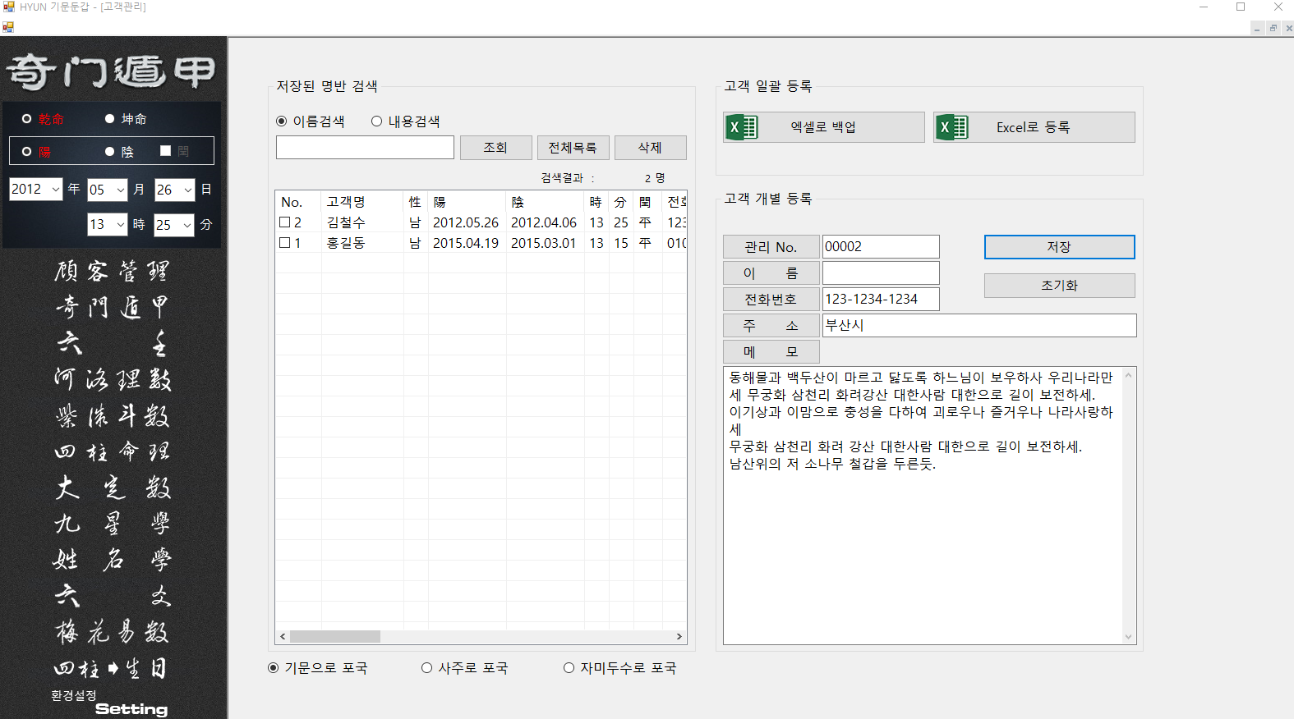Click the memo scrollbar down arrow
Screen dimensions: 1294x719
[x=1128, y=637]
